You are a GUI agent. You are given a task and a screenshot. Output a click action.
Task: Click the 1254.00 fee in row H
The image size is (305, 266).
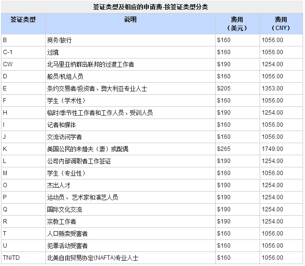[281, 113]
